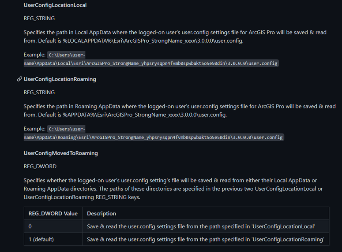Click the AppData\Local example path code block

(x=150, y=63)
